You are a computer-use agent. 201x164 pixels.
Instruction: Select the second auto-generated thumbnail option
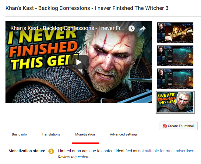click(x=175, y=56)
